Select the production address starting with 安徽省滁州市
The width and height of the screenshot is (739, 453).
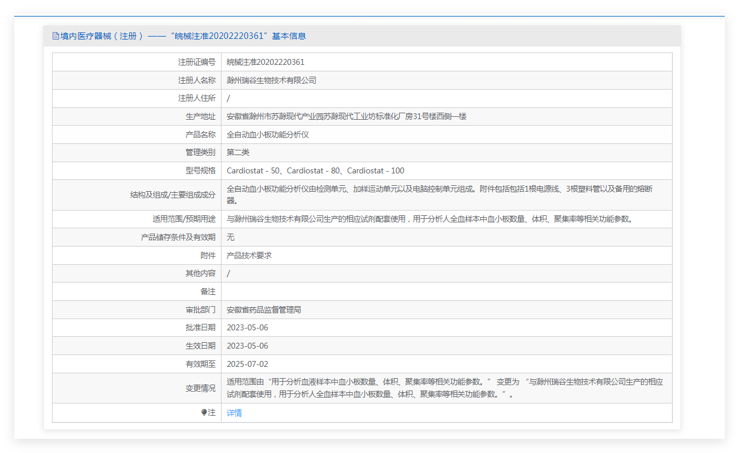347,116
